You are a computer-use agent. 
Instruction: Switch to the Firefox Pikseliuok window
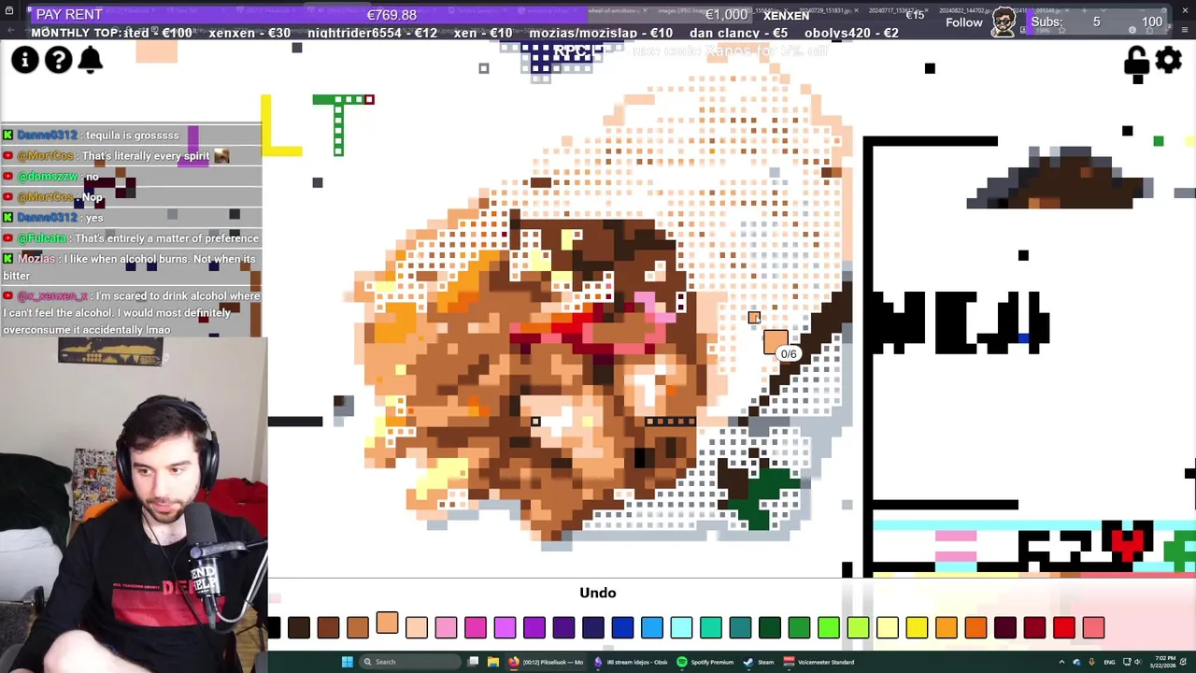[x=547, y=662]
